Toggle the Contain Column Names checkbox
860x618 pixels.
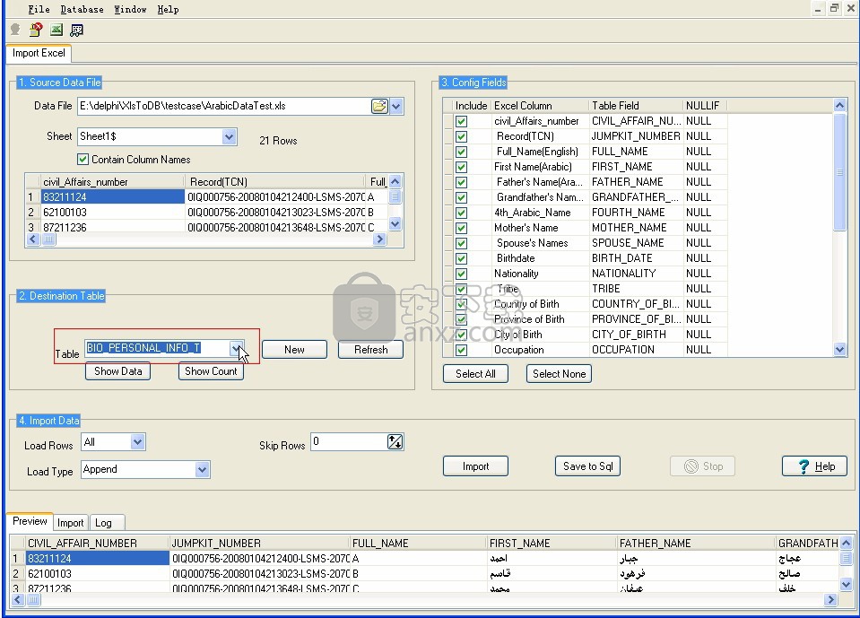click(83, 160)
